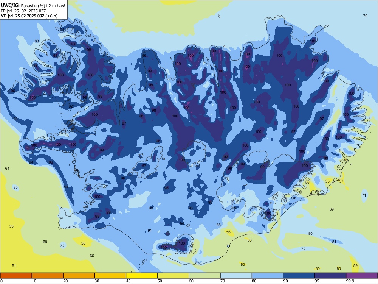Click the humidity value '51' on the map
Image resolution: width=378 pixels, height=284 pixels.
point(14,266)
